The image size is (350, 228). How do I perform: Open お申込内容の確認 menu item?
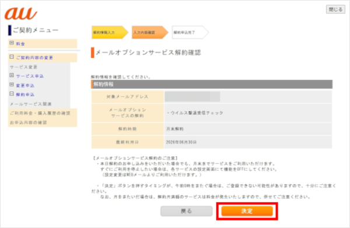pos(29,122)
